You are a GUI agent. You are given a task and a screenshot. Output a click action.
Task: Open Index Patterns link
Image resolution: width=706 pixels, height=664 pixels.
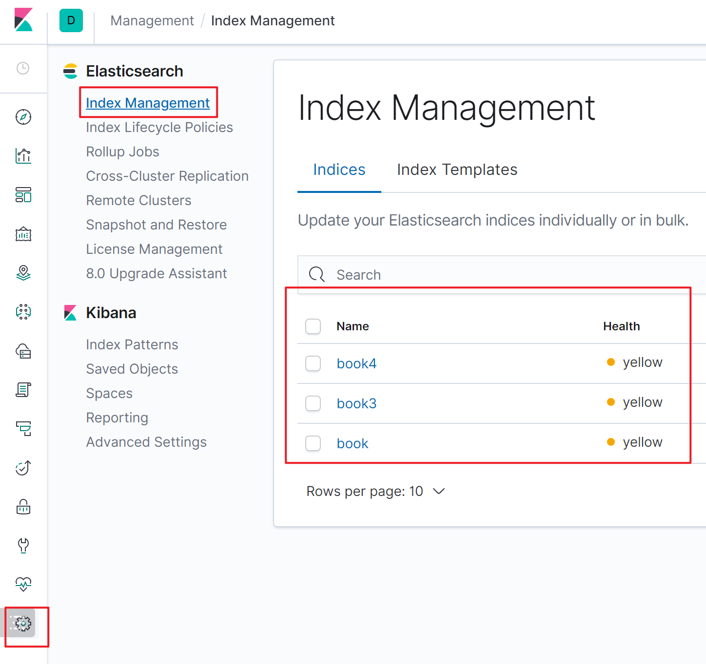[132, 344]
